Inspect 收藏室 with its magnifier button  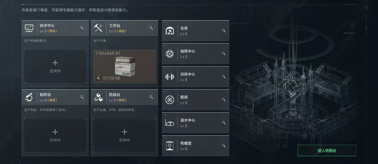click(x=224, y=146)
